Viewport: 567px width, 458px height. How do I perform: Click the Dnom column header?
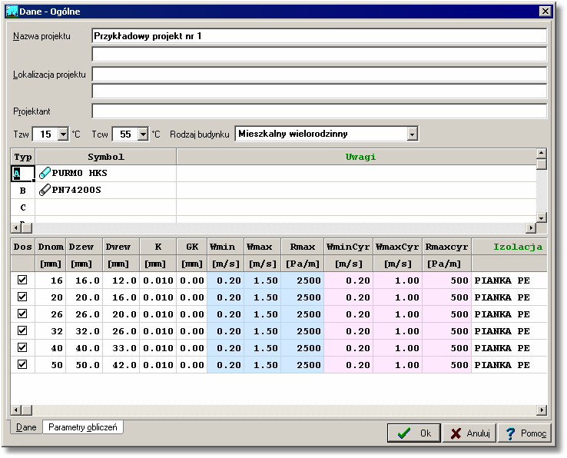51,247
